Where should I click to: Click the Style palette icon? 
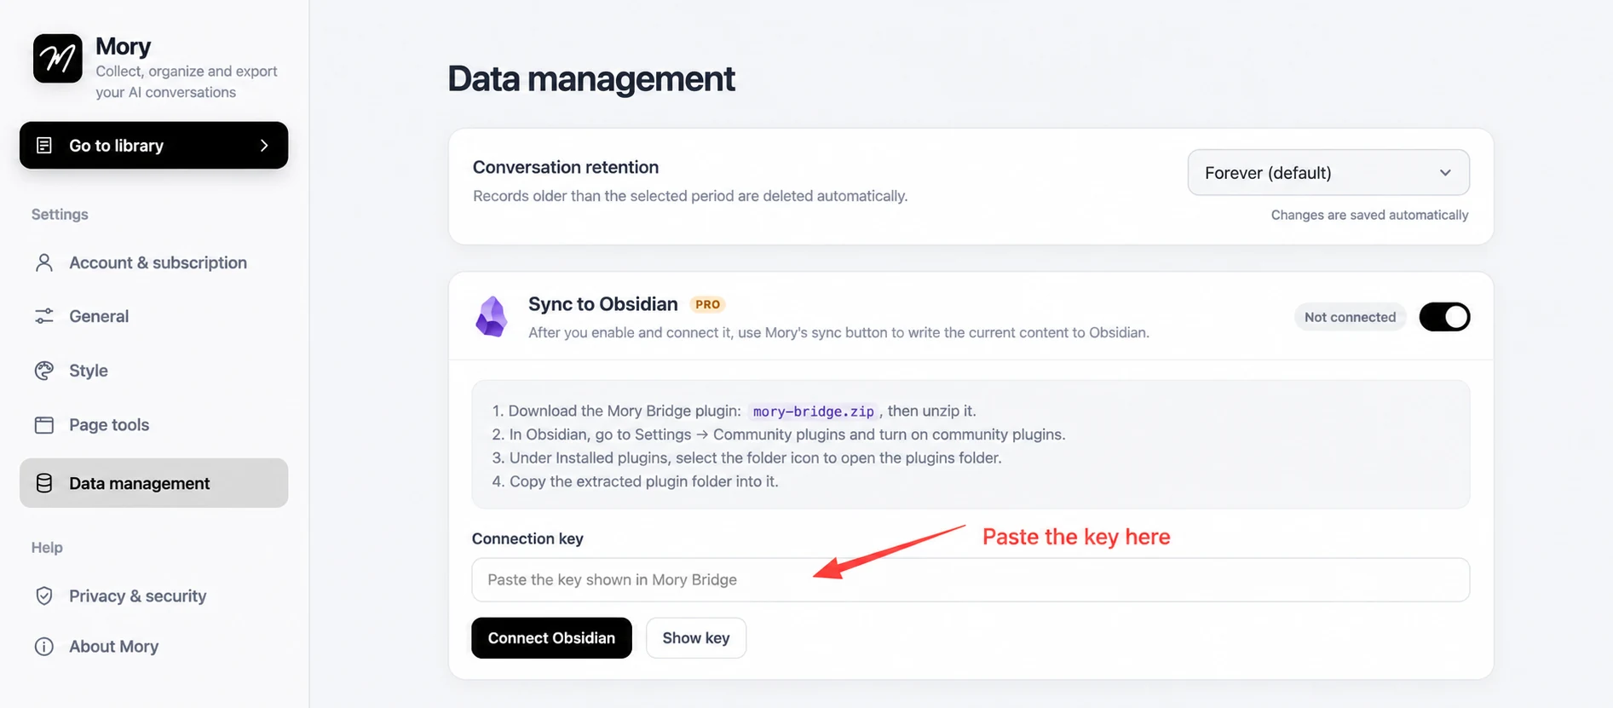44,371
